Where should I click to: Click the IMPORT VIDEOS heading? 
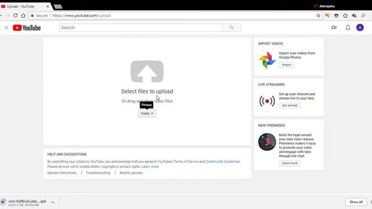click(270, 44)
